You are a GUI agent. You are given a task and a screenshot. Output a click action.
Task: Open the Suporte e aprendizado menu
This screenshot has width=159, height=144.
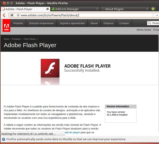tap(72, 23)
